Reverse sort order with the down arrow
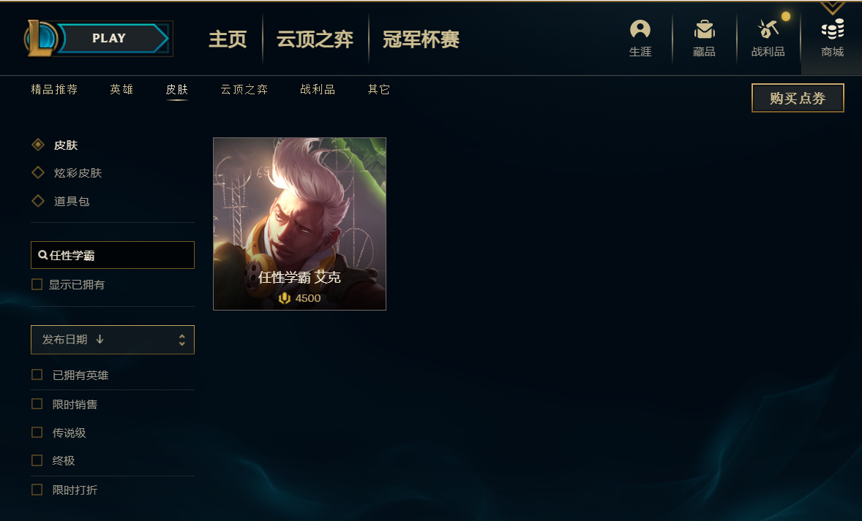The image size is (862, 521). coord(100,339)
